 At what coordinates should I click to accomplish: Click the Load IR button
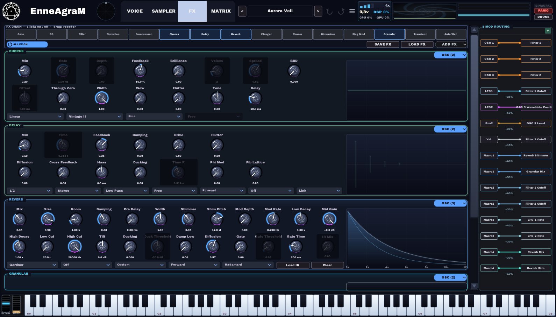pyautogui.click(x=293, y=265)
